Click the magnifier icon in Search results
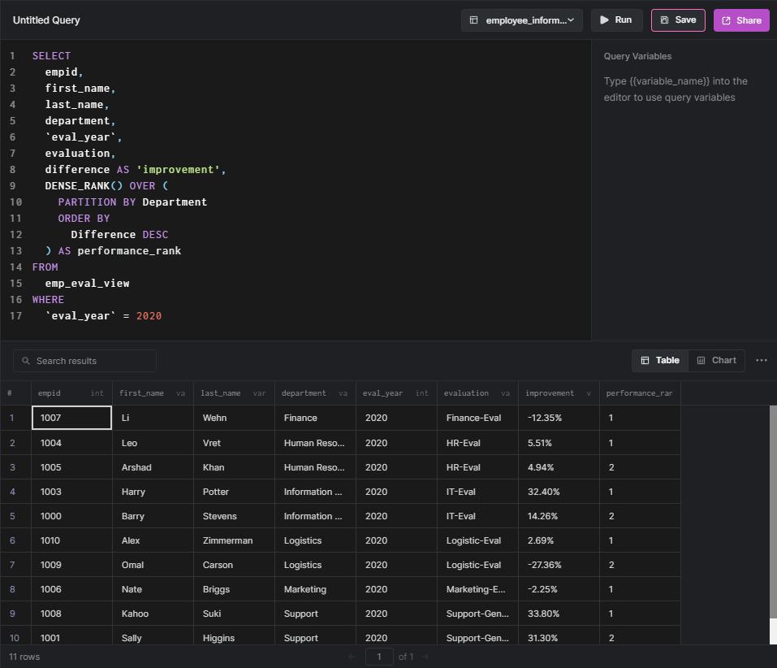777x668 pixels. [26, 361]
